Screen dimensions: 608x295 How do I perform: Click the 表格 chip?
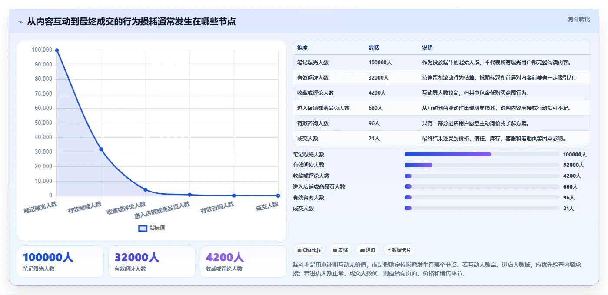coord(340,250)
